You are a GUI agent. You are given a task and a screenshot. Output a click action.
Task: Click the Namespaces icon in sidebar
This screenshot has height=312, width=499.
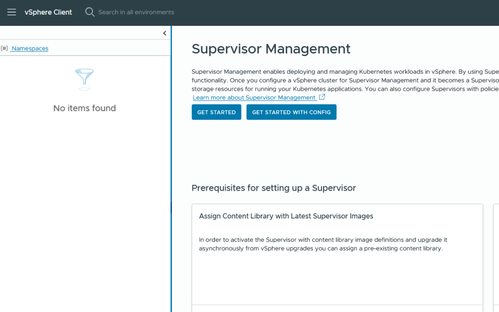click(4, 48)
